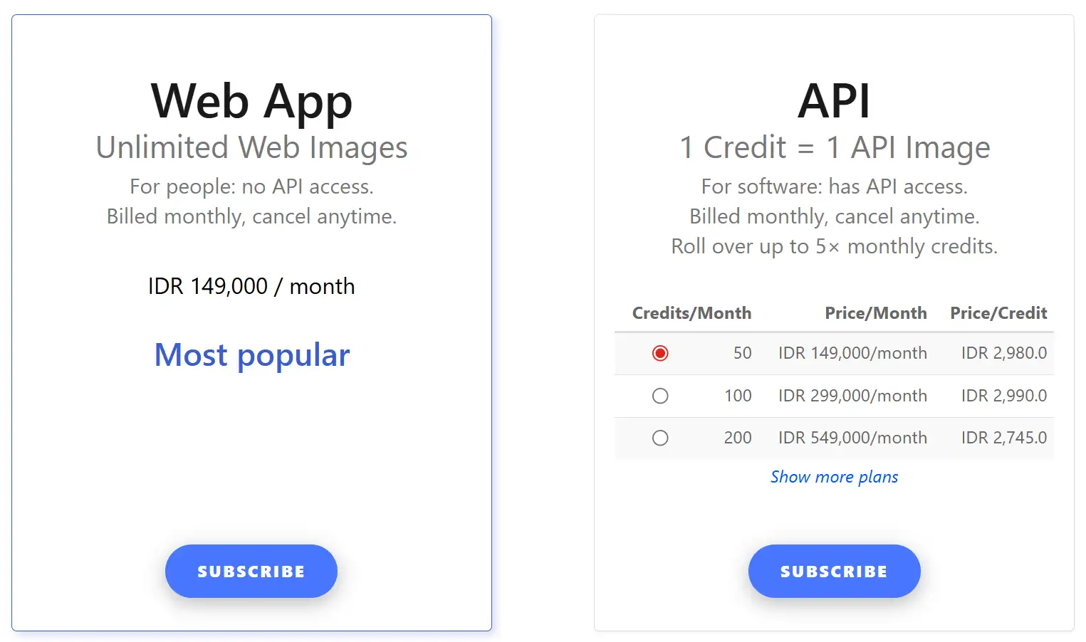Select the 50 credits/month radio option
1086x642 pixels.
[660, 353]
